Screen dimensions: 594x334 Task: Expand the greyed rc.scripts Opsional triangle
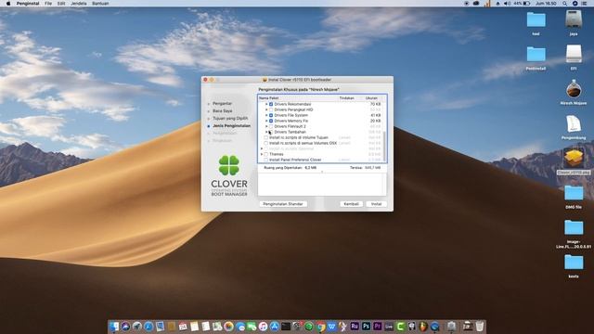tap(262, 148)
